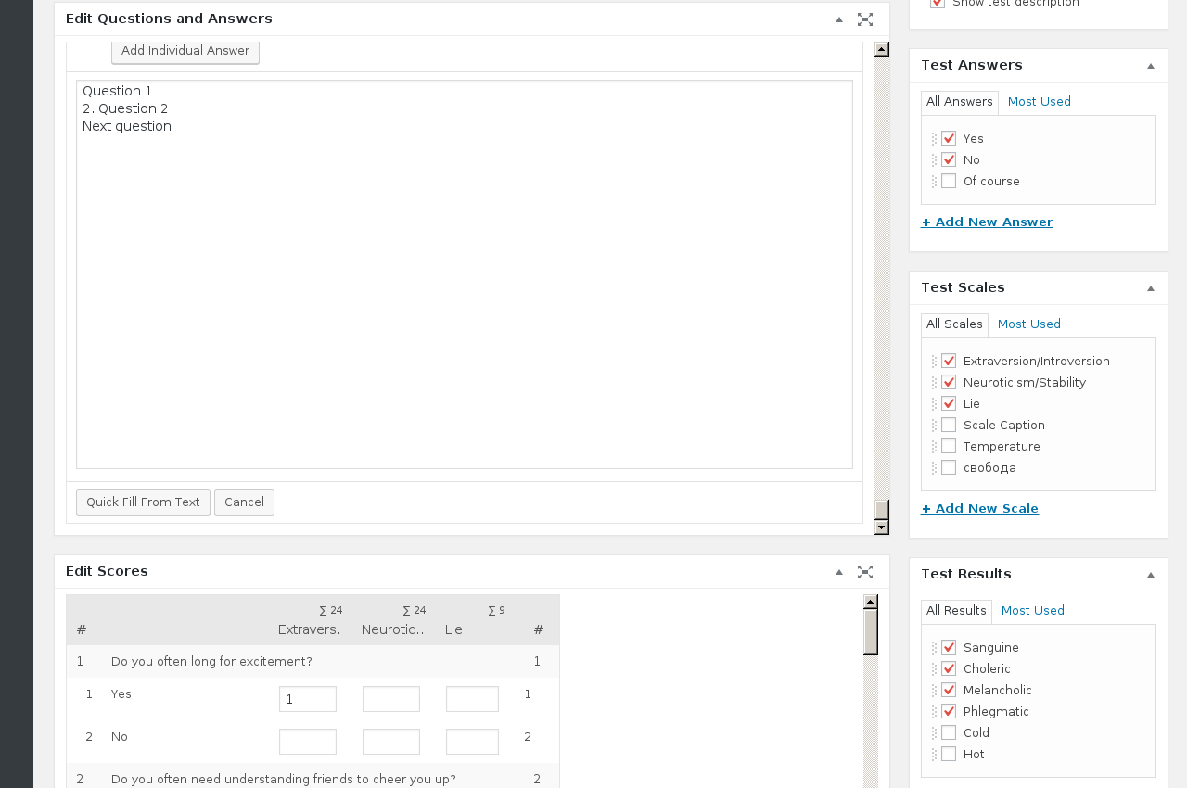1187x788 pixels.
Task: Click the drag handle beside Melancholic
Action: click(934, 691)
